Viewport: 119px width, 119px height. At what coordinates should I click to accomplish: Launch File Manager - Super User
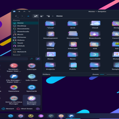pos(14,78)
